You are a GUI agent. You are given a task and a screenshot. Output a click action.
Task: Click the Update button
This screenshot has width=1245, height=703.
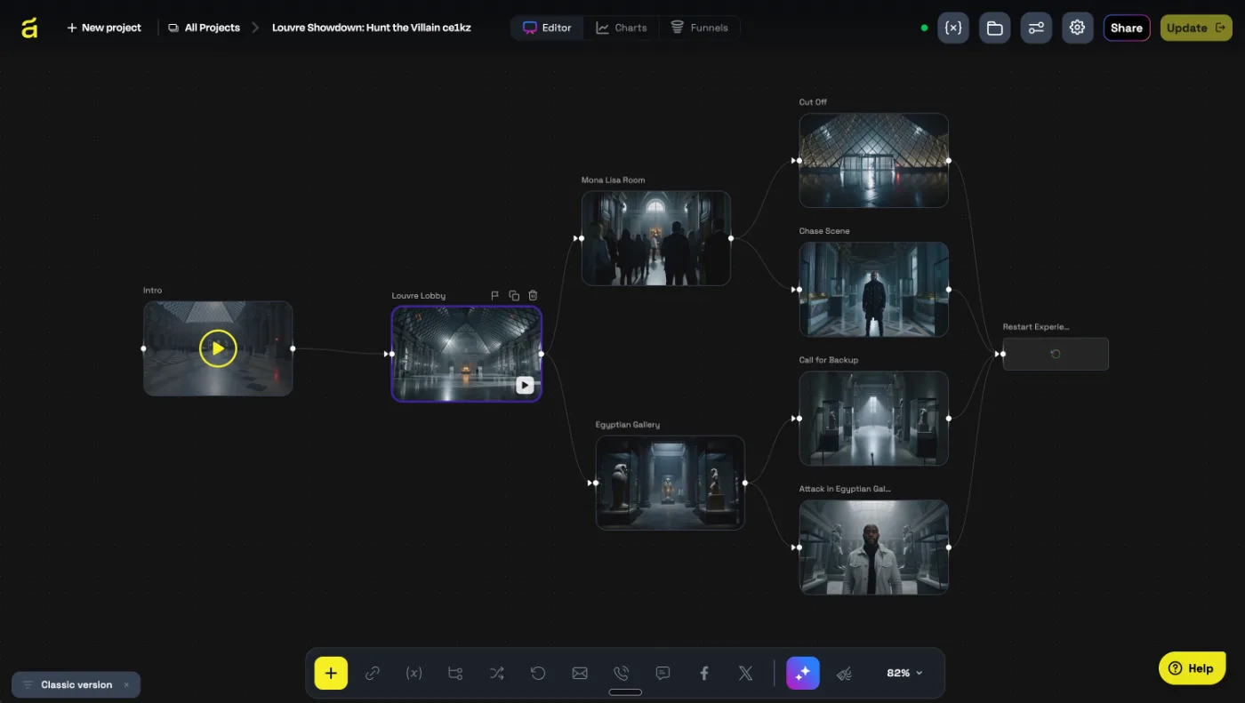click(1196, 28)
